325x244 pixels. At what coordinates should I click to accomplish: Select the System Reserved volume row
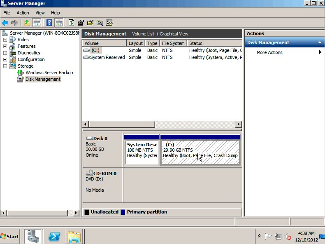(162, 57)
